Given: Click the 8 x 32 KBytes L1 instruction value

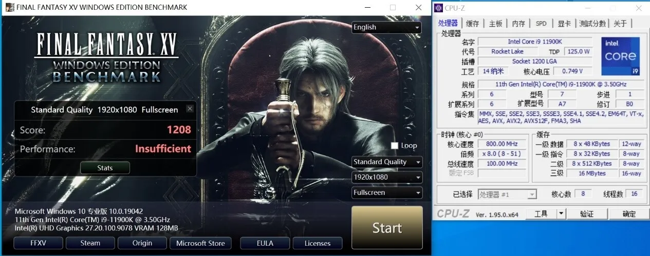Looking at the screenshot, I should point(592,154).
